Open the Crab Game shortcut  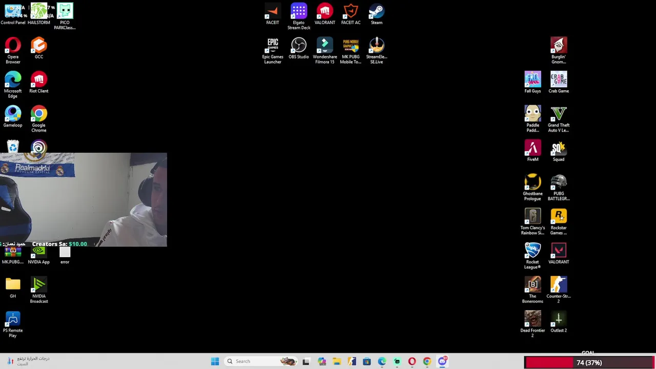tap(559, 83)
